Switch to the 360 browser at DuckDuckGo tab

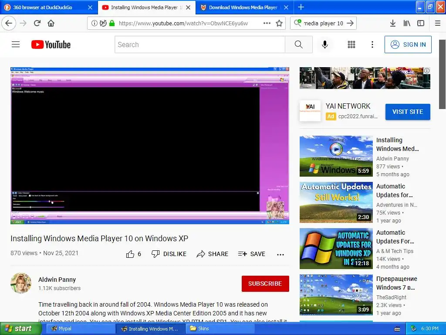pyautogui.click(x=43, y=7)
